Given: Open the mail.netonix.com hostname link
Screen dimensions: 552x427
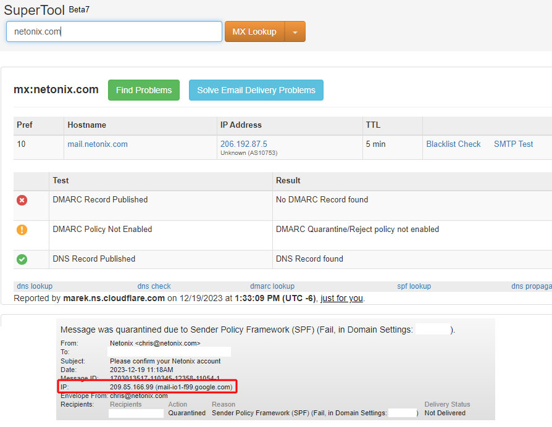Looking at the screenshot, I should point(98,144).
